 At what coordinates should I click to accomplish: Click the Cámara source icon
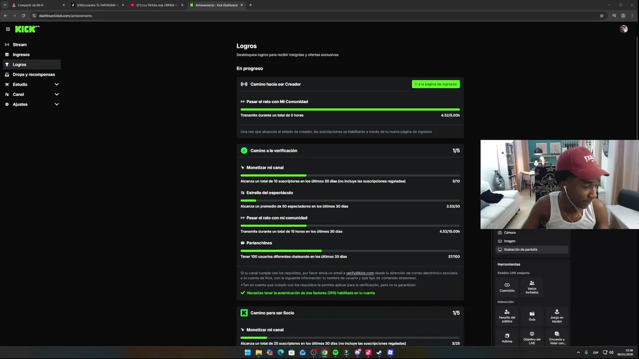(x=500, y=232)
